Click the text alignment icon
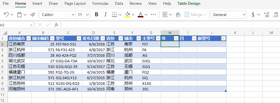The height and width of the screenshot is (103, 280). 165,15
